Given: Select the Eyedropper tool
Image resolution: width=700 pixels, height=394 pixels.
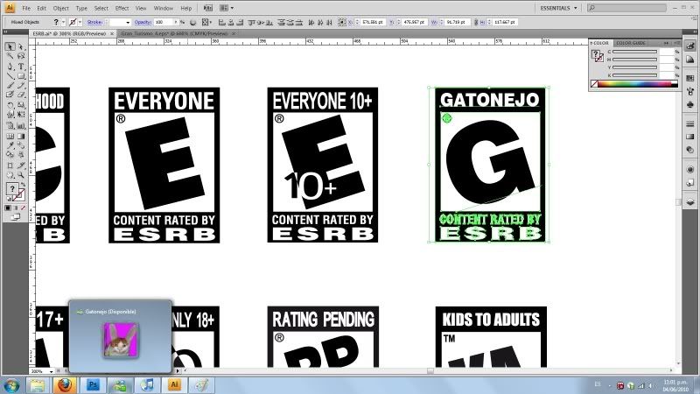Looking at the screenshot, I should [10, 145].
